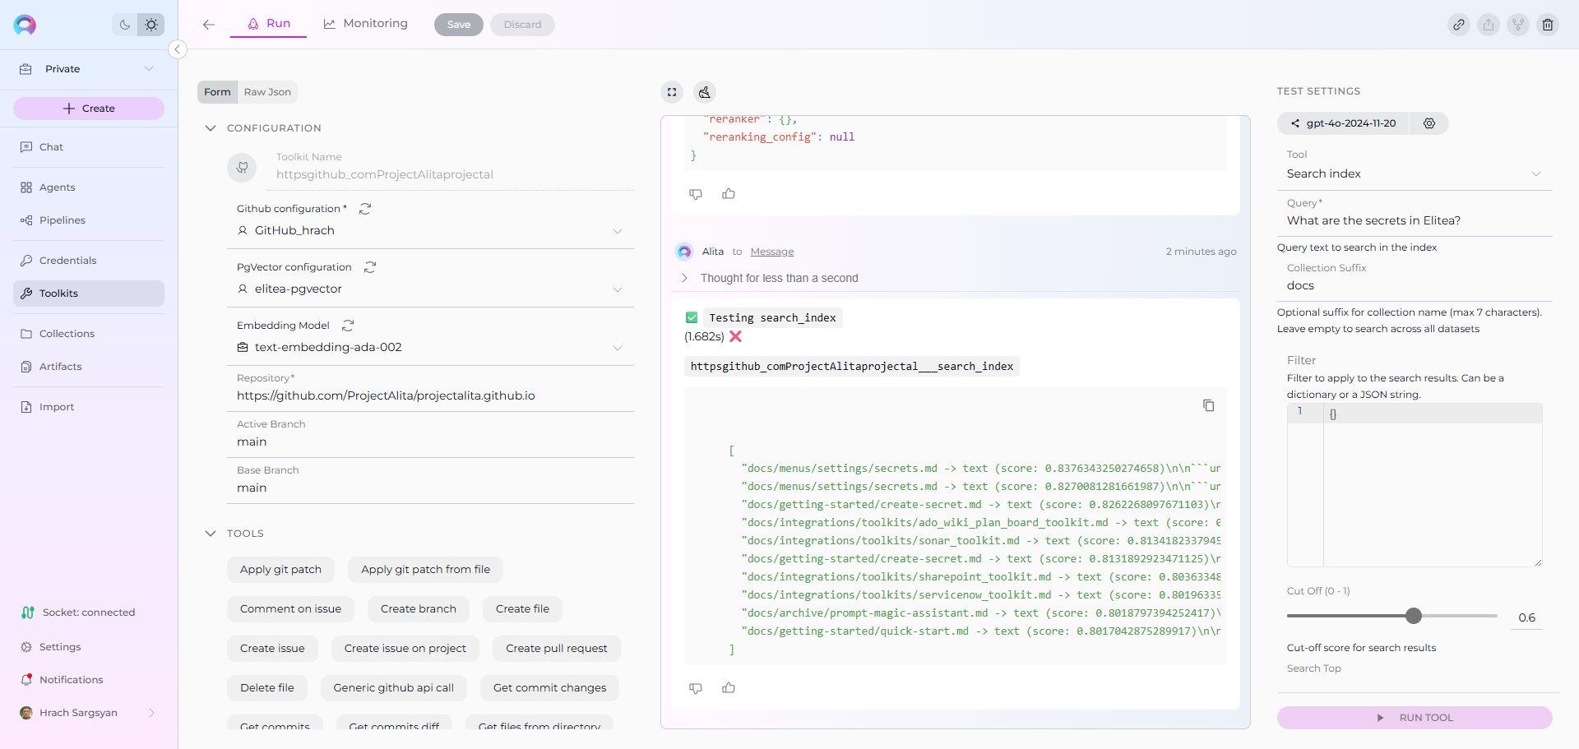Image resolution: width=1579 pixels, height=749 pixels.
Task: Open Chat in sidebar
Action: coord(89,147)
